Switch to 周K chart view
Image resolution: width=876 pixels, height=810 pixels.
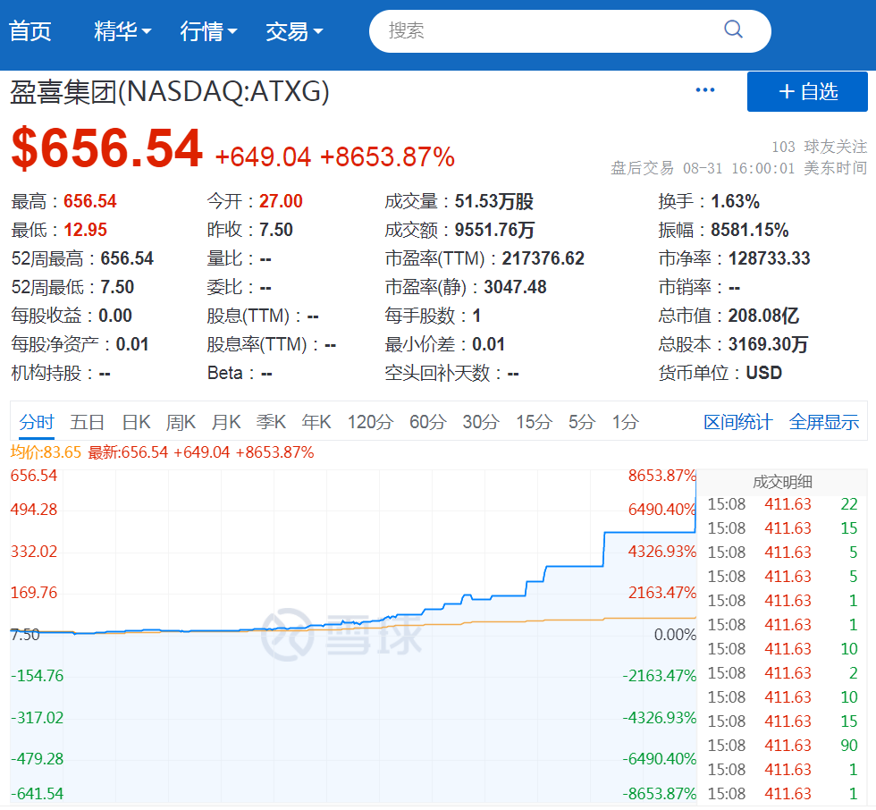pos(181,422)
